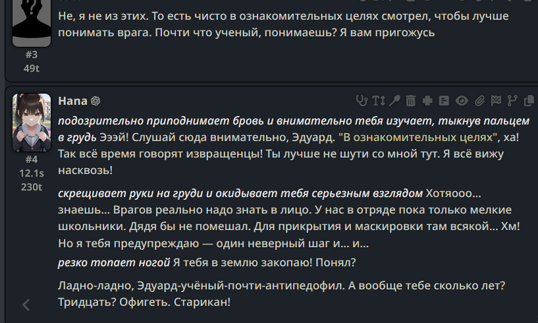
Task: Click the note card icon on Hana's message
Action: (x=444, y=101)
